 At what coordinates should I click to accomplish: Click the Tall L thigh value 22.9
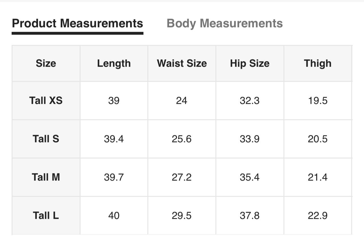(318, 215)
